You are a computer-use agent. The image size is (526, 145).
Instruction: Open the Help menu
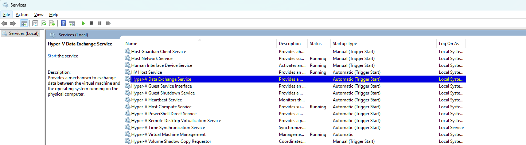[54, 15]
